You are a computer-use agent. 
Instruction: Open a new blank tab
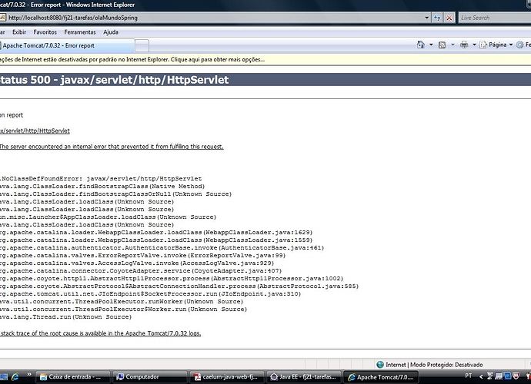(x=142, y=46)
